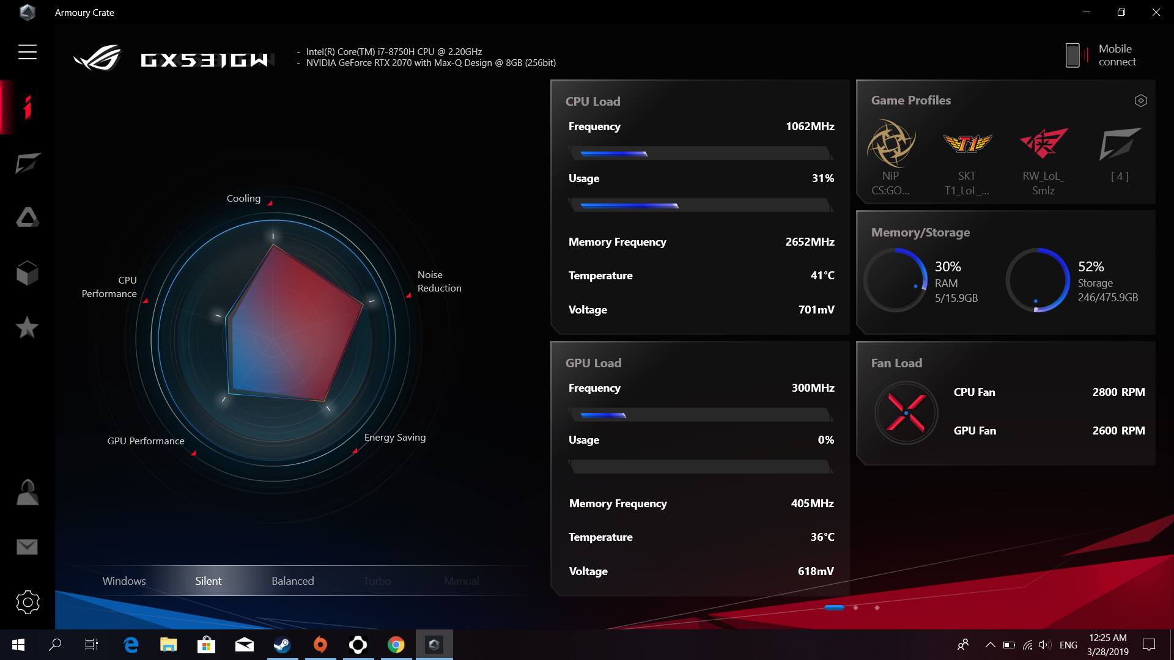Click the GPU Fan 2600 RPM value
1174x660 pixels.
pyautogui.click(x=1118, y=431)
